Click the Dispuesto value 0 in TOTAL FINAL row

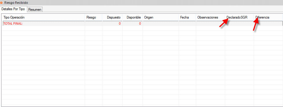pyautogui.click(x=120, y=23)
